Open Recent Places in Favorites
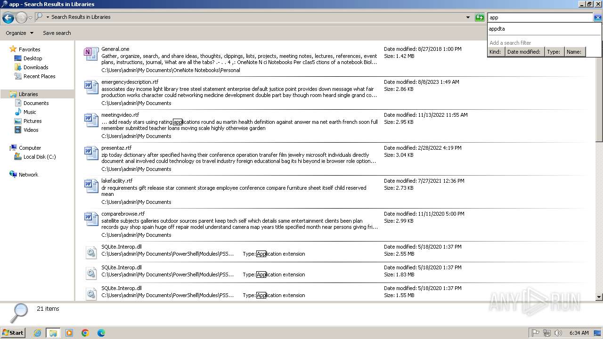Image resolution: width=603 pixels, height=339 pixels. (39, 76)
